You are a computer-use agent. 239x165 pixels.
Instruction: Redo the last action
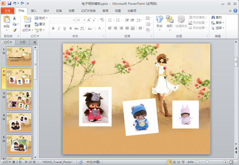(x=22, y=3)
